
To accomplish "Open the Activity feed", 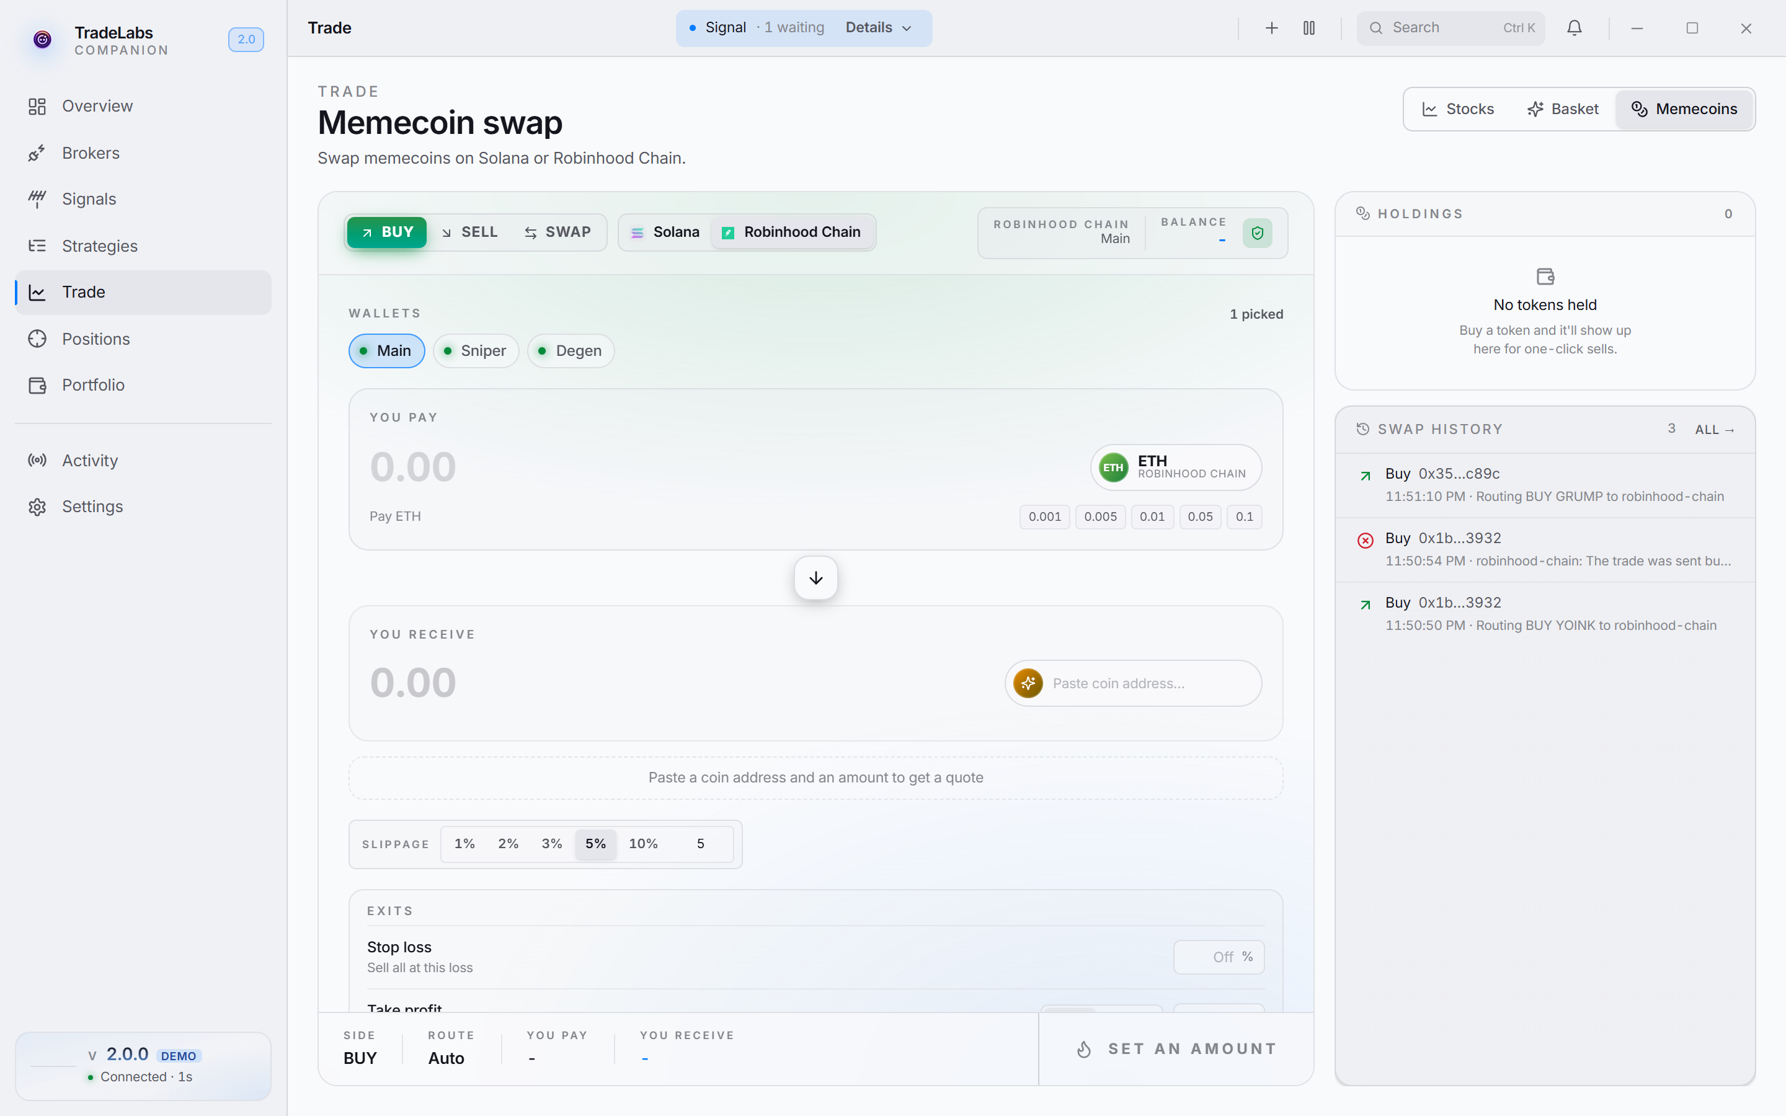I will coord(143,461).
